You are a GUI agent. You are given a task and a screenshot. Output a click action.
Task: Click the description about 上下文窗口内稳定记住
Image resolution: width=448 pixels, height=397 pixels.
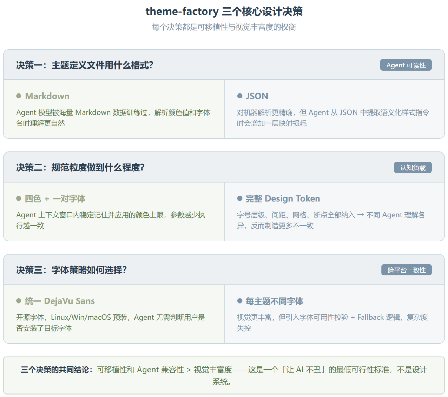[x=111, y=220]
